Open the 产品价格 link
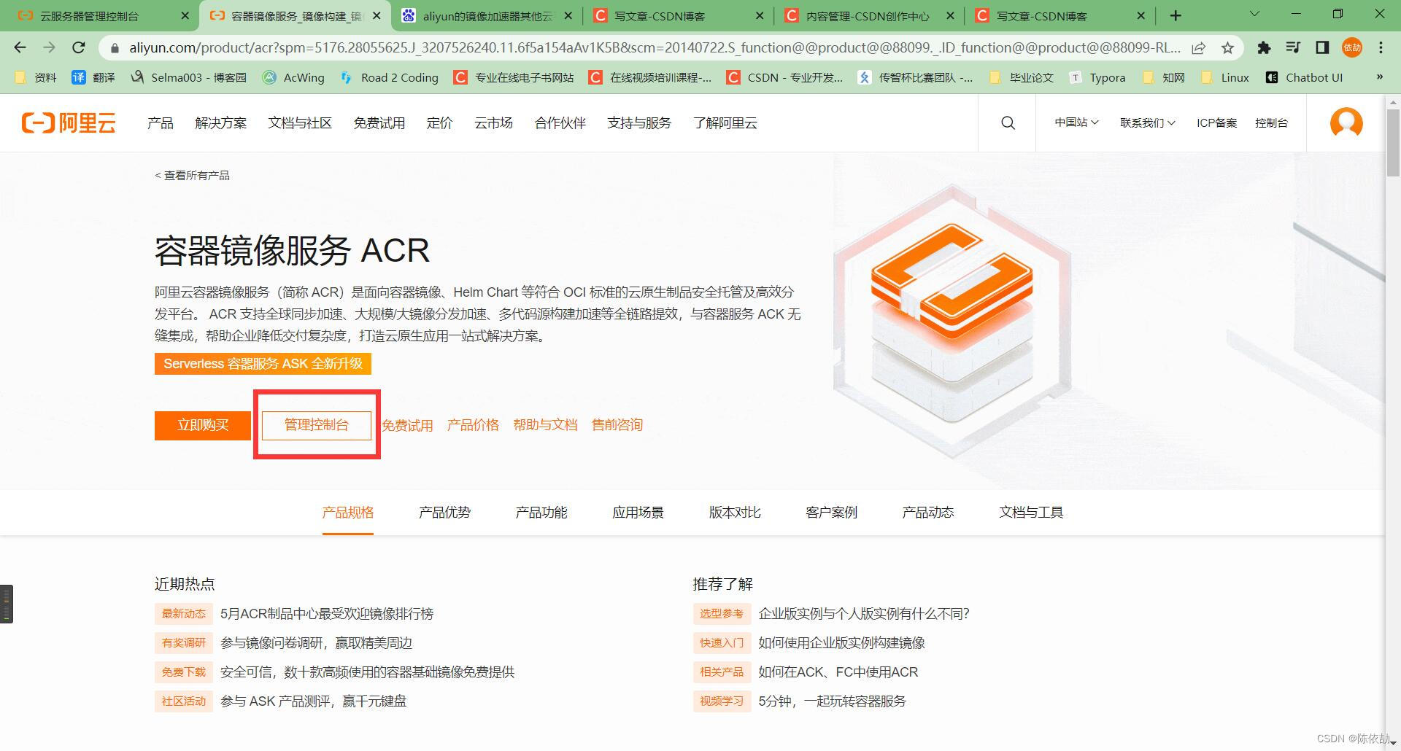The image size is (1401, 751). click(473, 425)
